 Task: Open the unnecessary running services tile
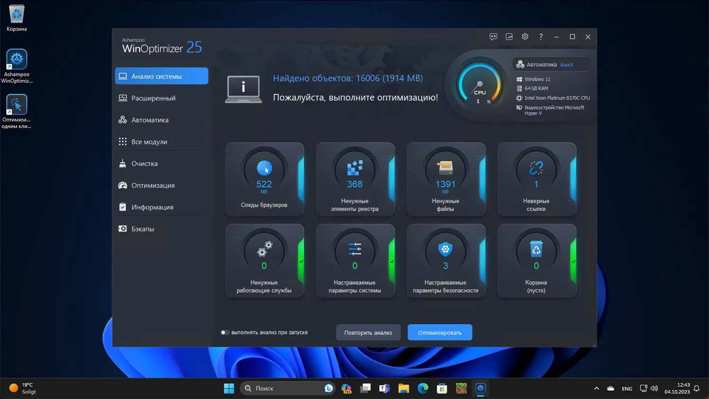(264, 261)
